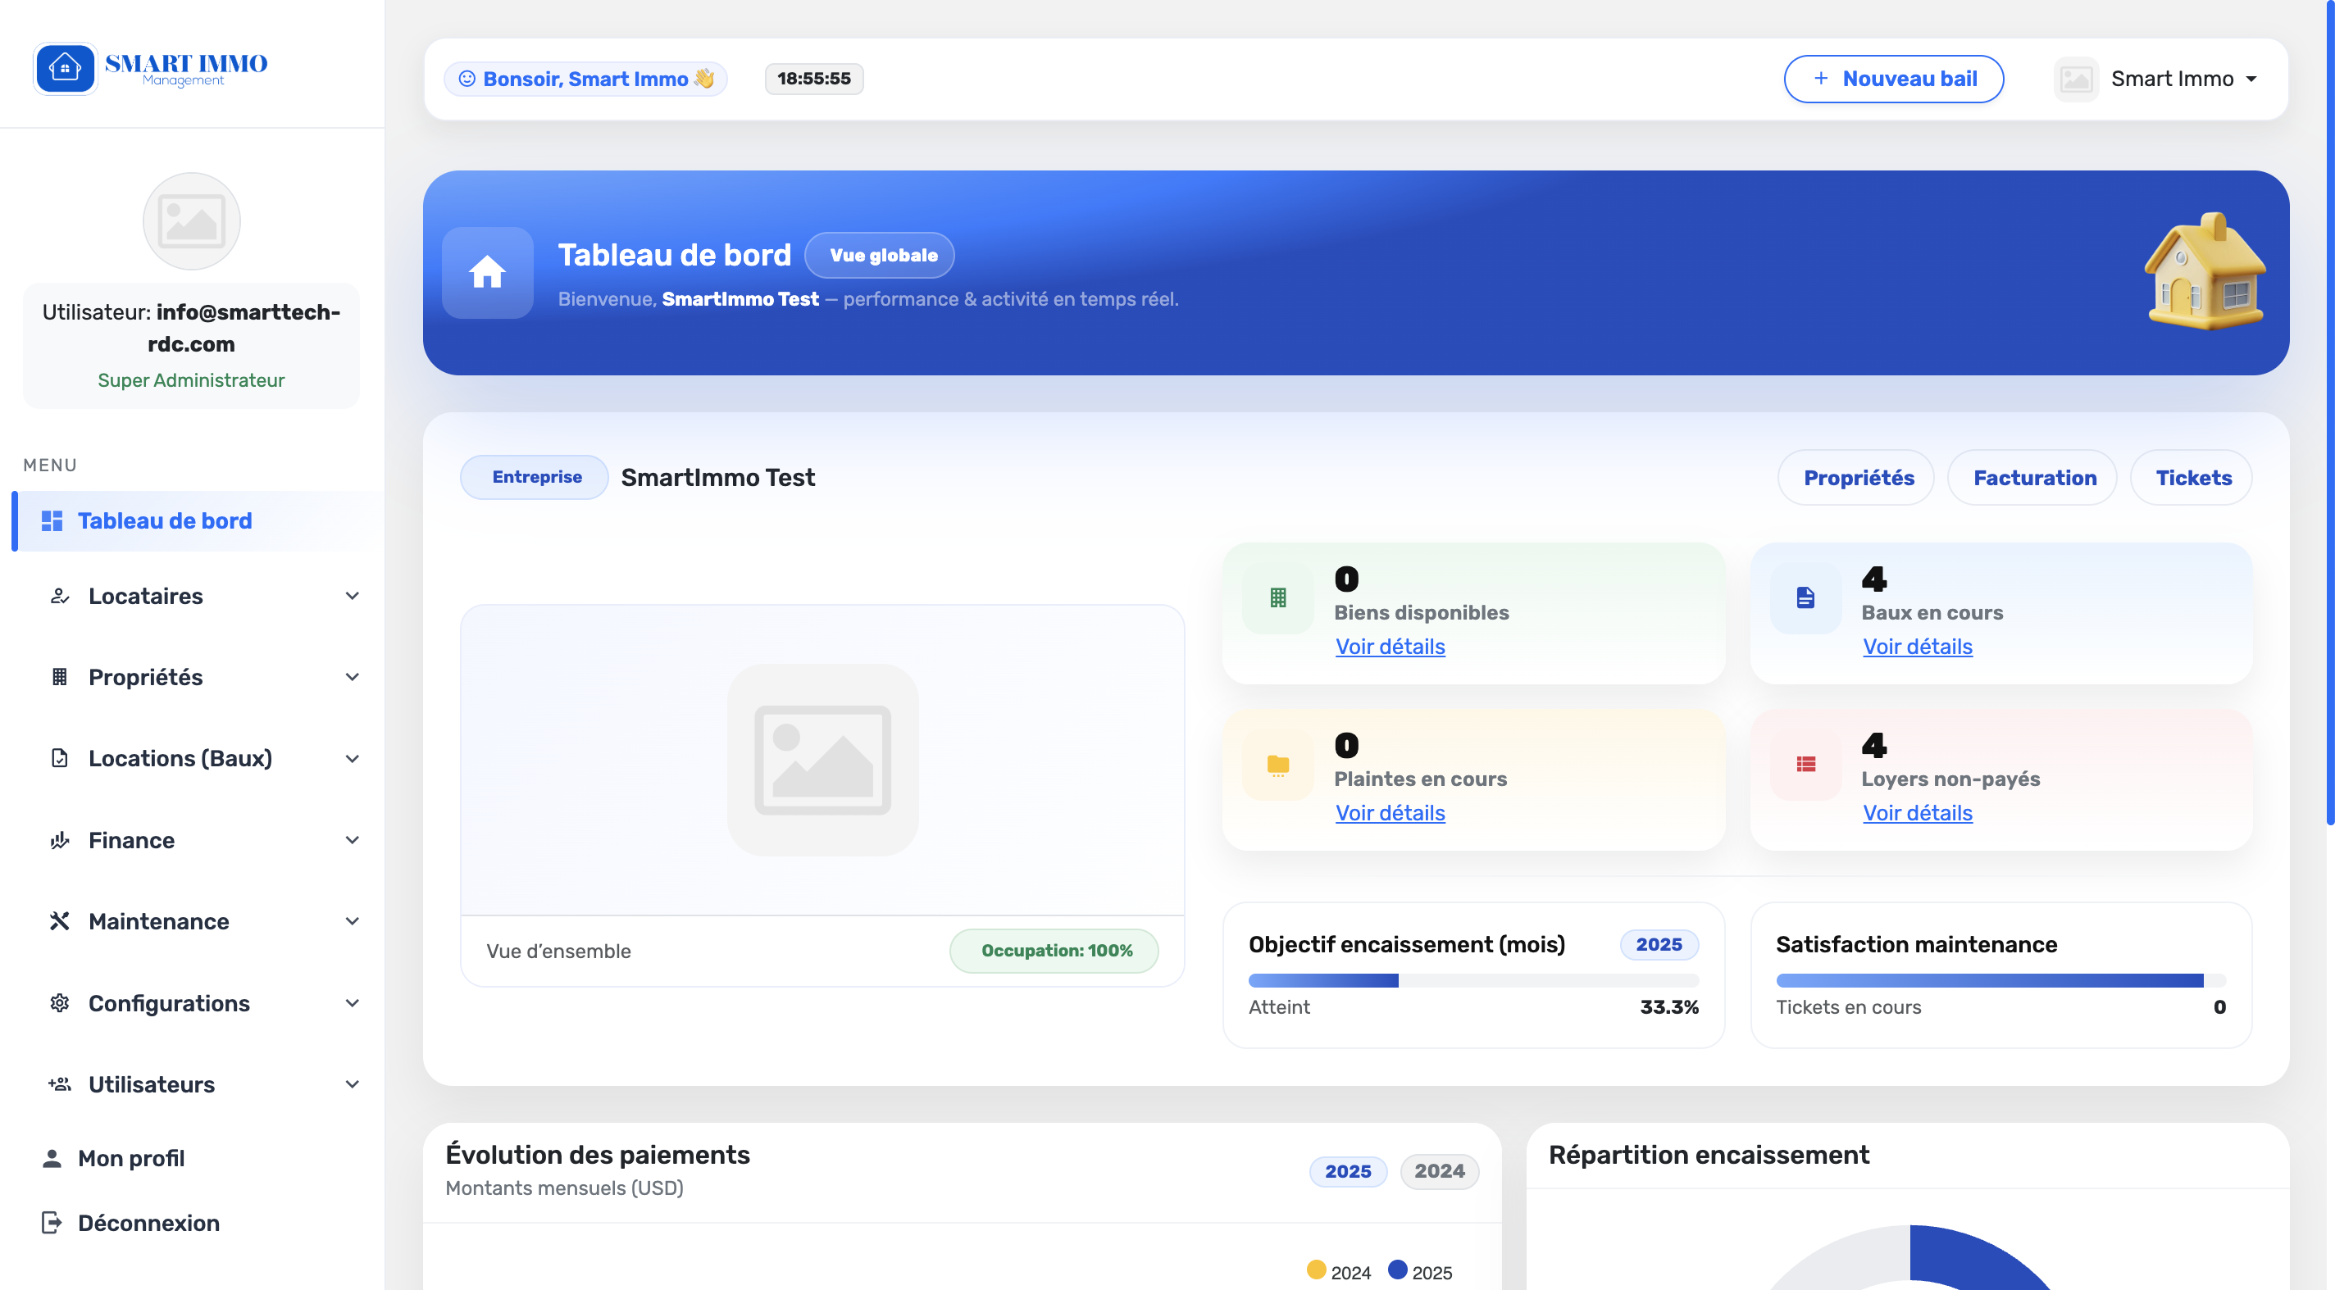
Task: Expand the Finance menu chevron
Action: [353, 840]
